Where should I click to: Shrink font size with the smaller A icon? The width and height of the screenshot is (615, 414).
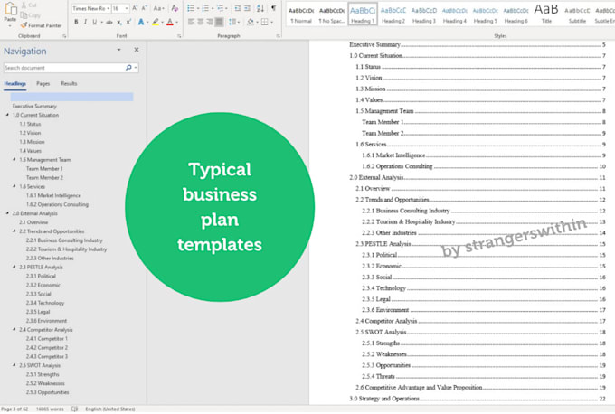(x=144, y=8)
